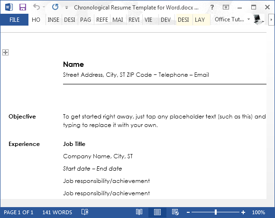Open the Word Help question mark

tap(212, 7)
